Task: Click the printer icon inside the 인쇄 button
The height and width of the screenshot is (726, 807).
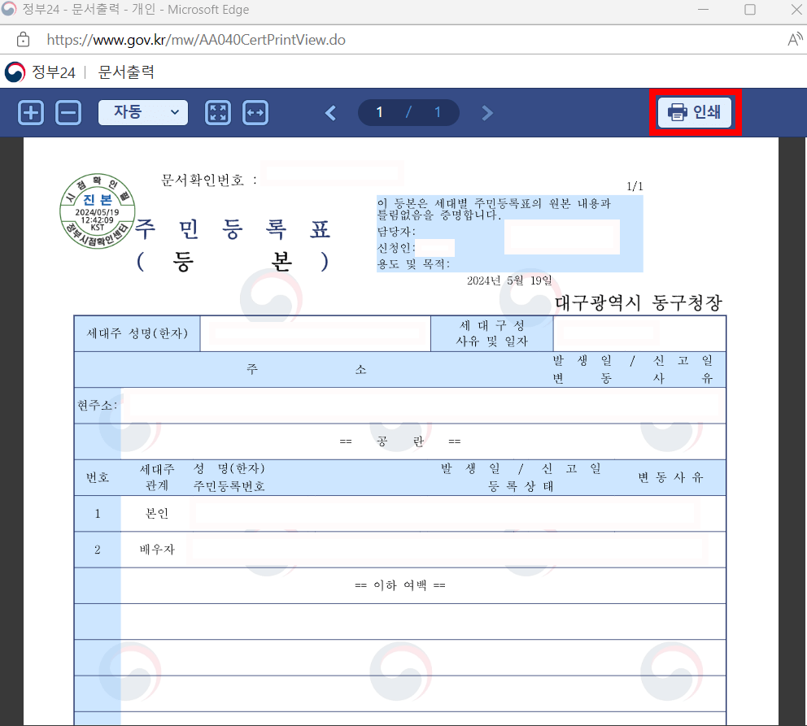Action: tap(676, 112)
